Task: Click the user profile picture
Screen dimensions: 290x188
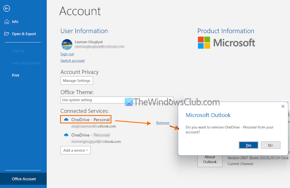Action: tap(67, 45)
